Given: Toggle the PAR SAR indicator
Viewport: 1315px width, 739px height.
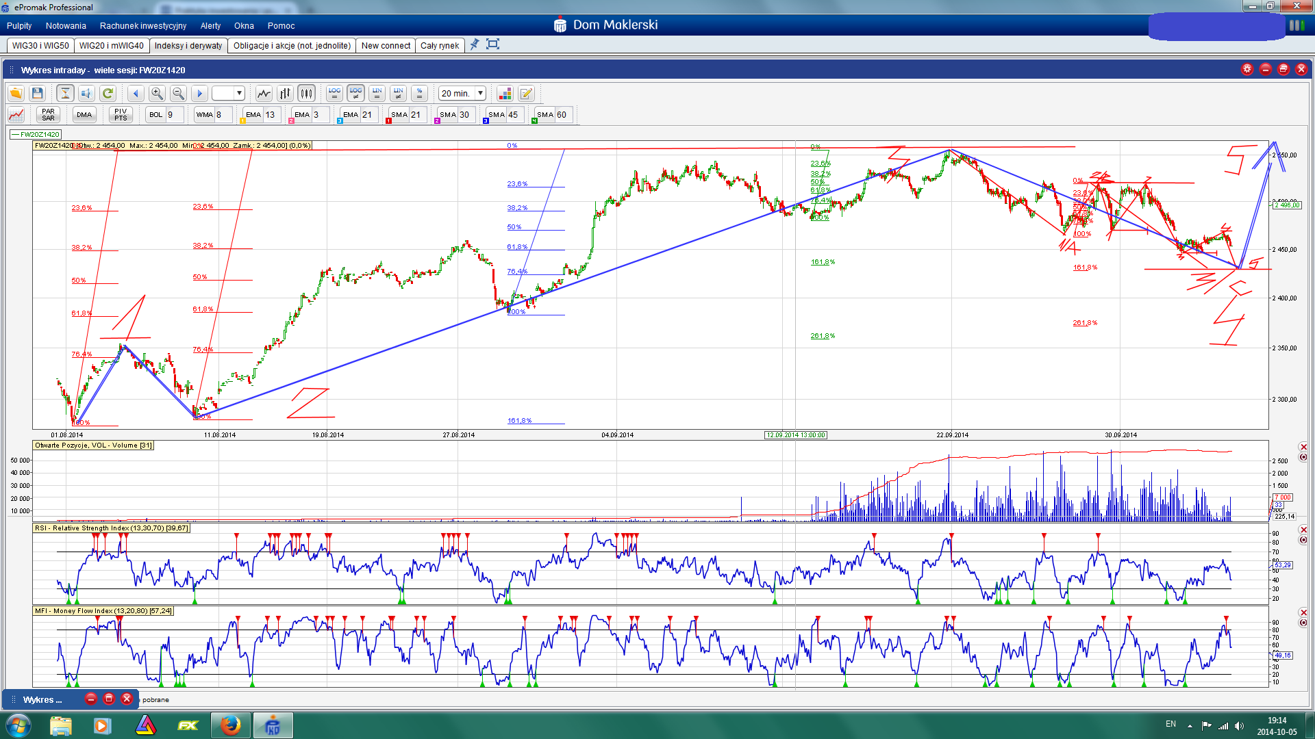Looking at the screenshot, I should coord(48,115).
